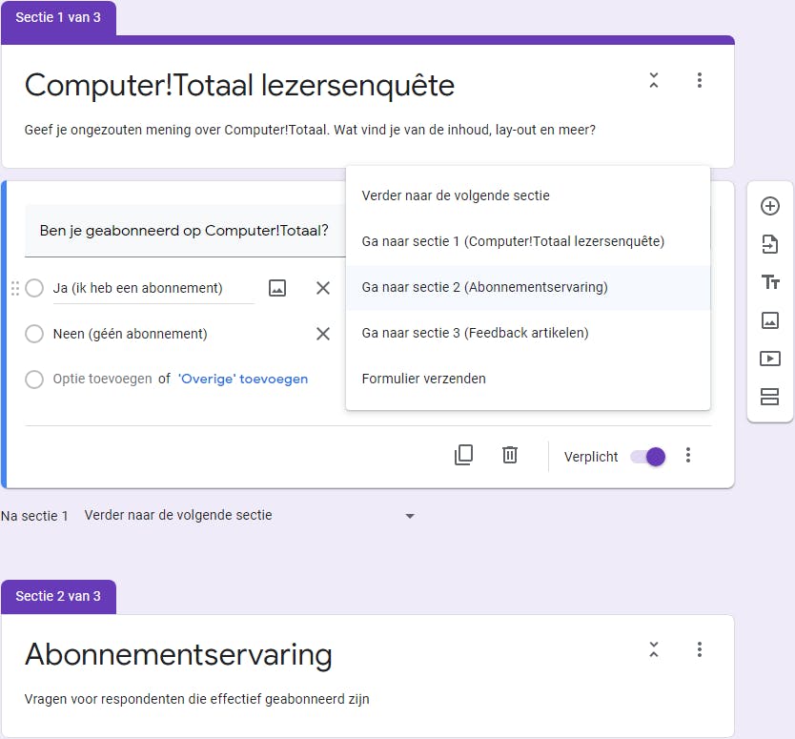Open section 1 three-dot options menu
The width and height of the screenshot is (795, 739).
pos(700,80)
